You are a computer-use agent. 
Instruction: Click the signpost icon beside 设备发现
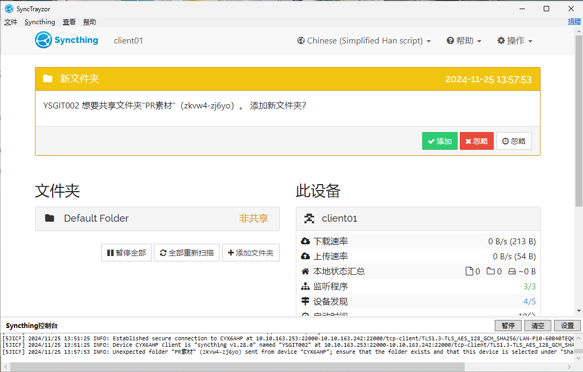coord(305,301)
